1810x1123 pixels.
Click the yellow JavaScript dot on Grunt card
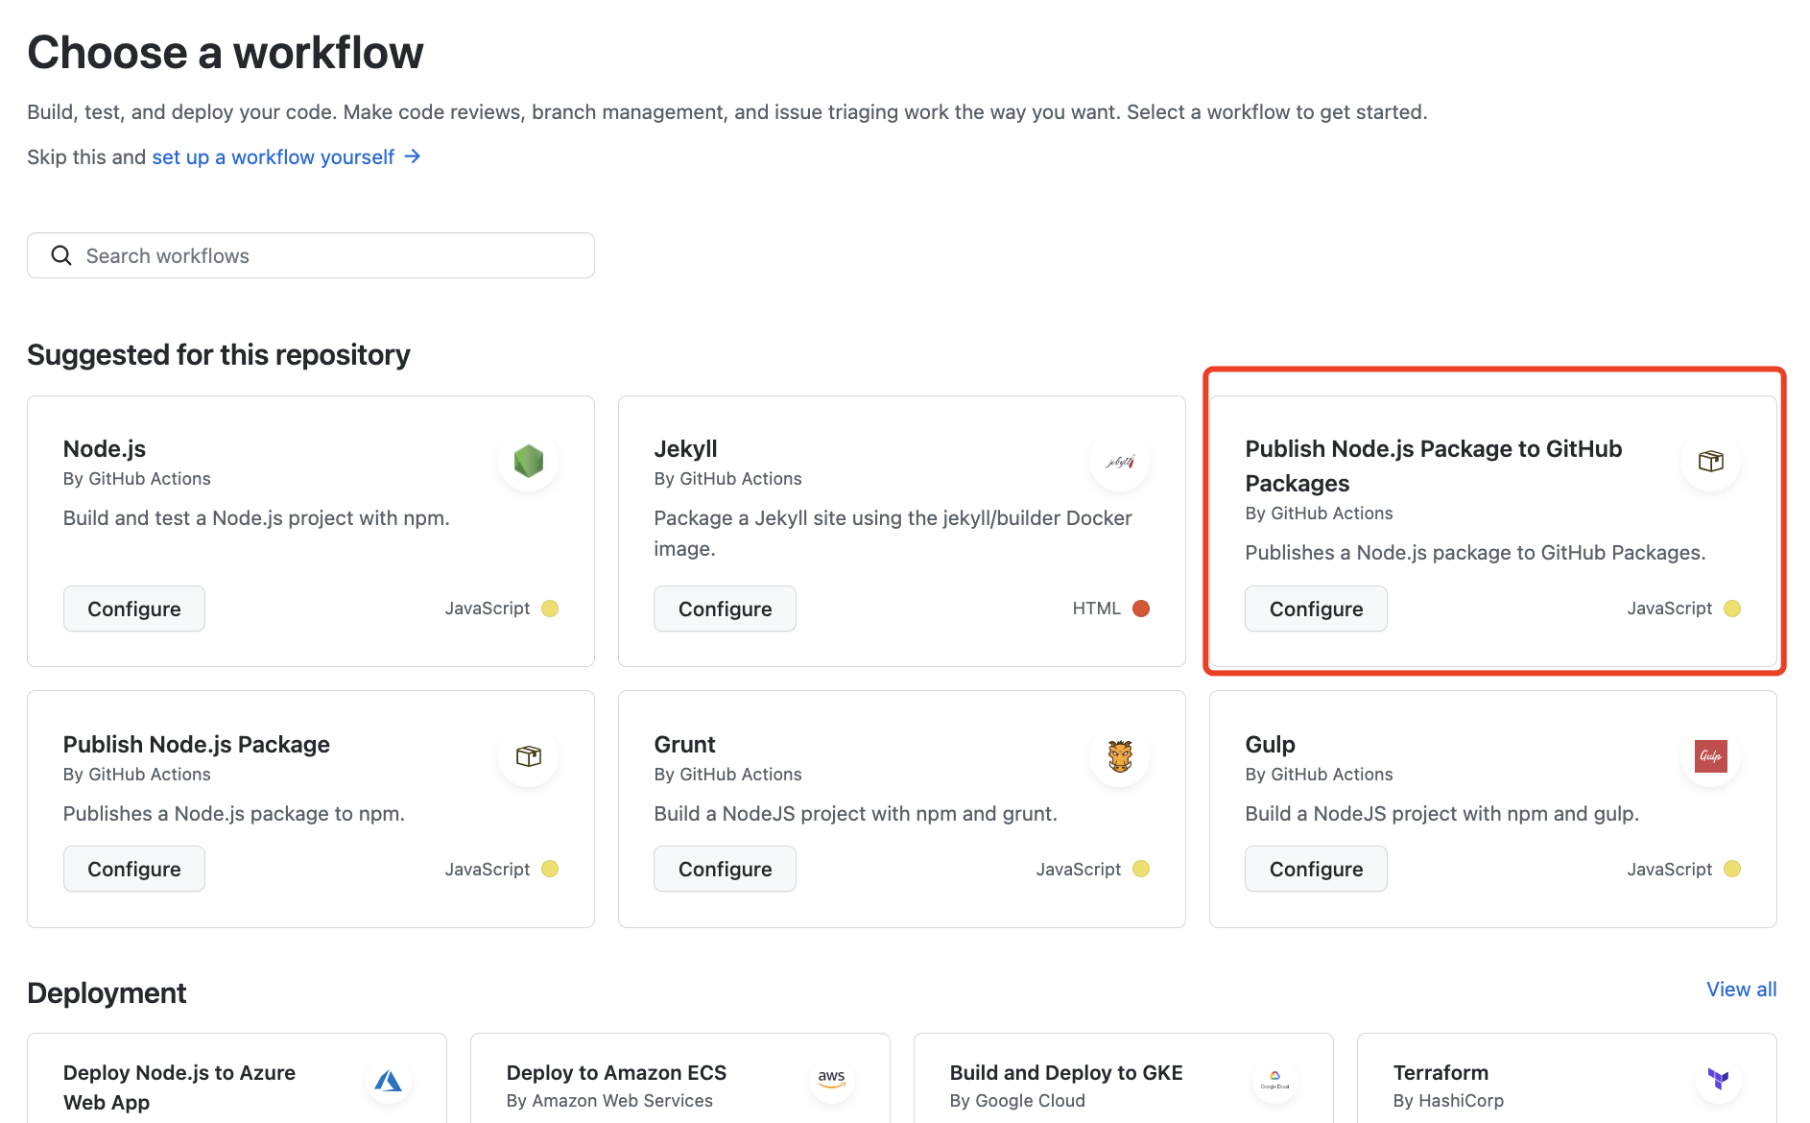1141,869
